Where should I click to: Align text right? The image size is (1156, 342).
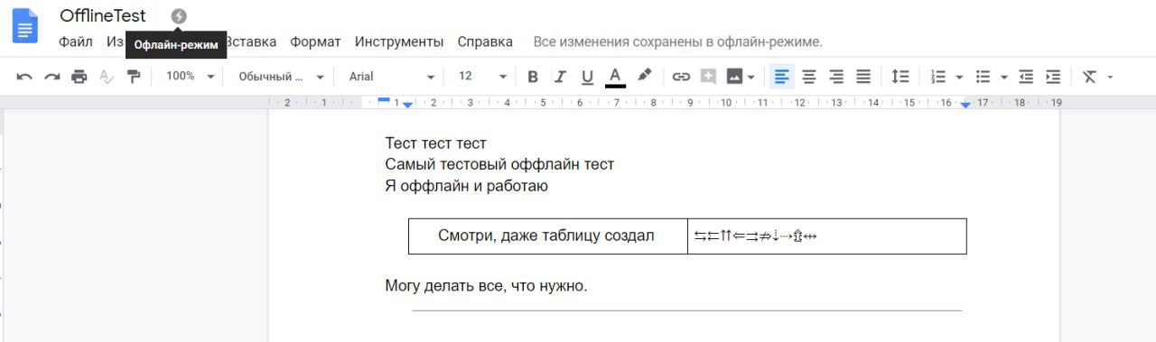[x=836, y=77]
